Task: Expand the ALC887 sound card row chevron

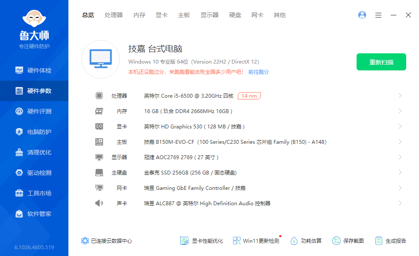Action: [x=400, y=203]
